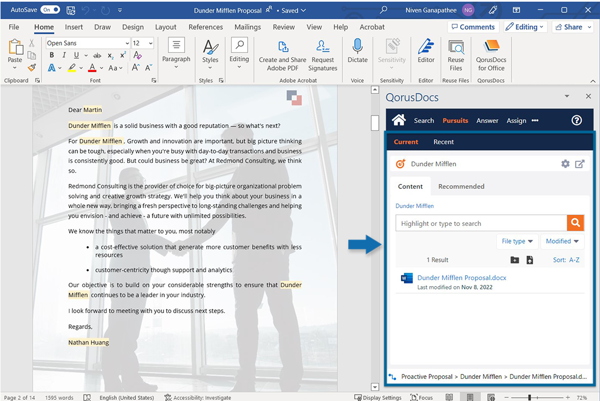Switch to Recommended tab in QorusDocs
The height and width of the screenshot is (401, 600).
tap(461, 186)
